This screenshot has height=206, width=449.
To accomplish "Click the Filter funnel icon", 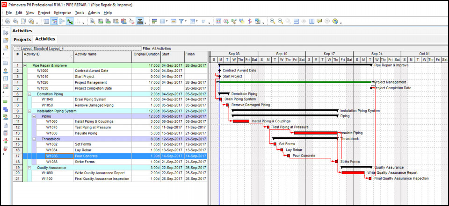I will tap(181, 21).
